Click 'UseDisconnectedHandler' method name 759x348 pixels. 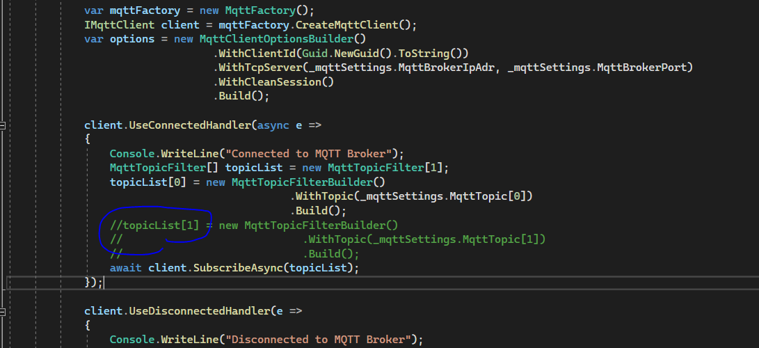pos(200,310)
